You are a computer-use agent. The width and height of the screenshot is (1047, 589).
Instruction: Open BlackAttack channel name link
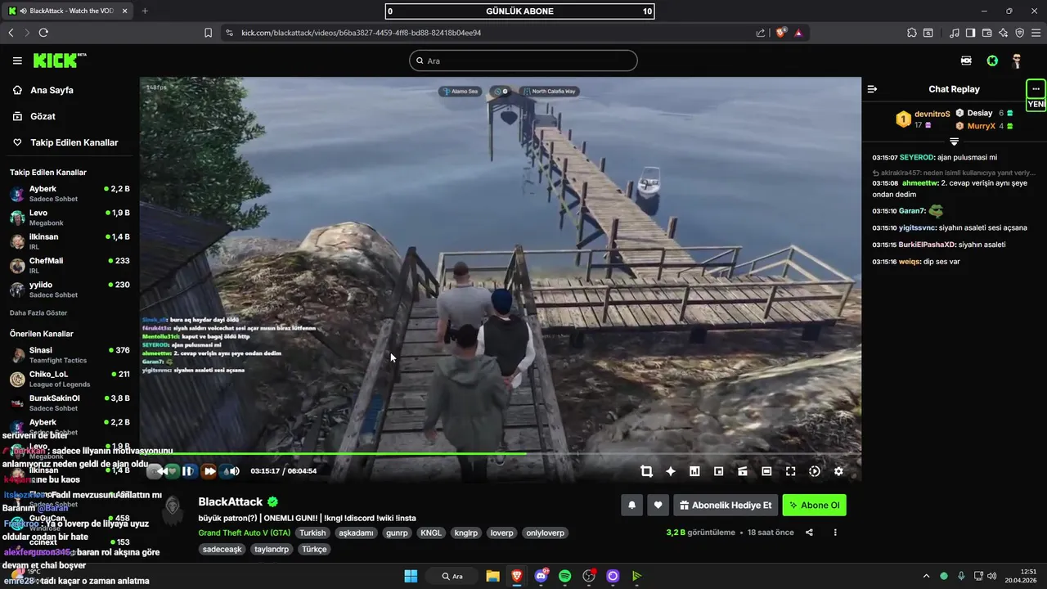231,501
